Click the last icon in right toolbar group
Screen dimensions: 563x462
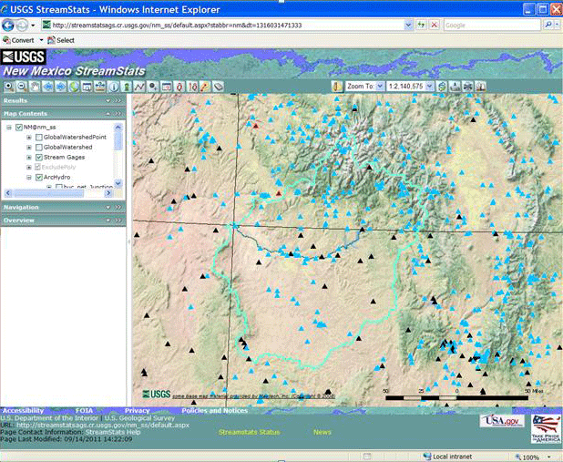coord(480,87)
